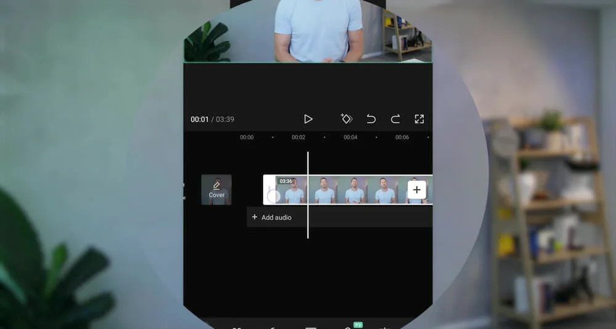Image resolution: width=616 pixels, height=329 pixels.
Task: Add a keyframe with the diamond icon
Action: coord(346,119)
